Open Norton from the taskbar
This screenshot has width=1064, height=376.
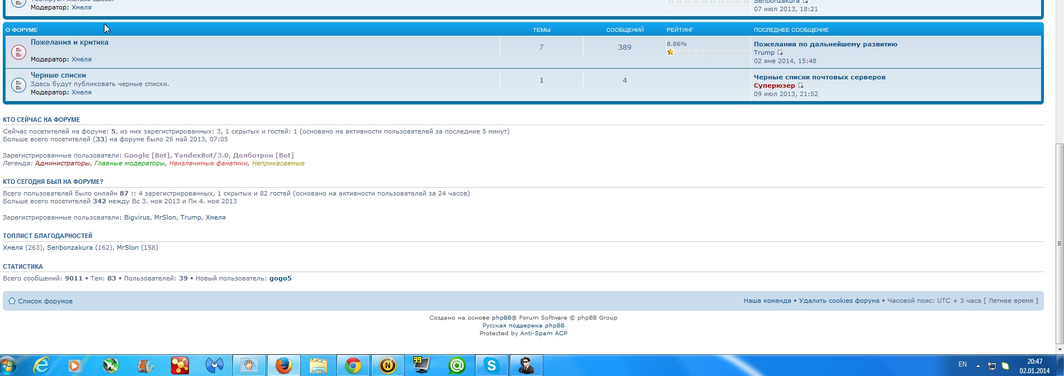(387, 366)
